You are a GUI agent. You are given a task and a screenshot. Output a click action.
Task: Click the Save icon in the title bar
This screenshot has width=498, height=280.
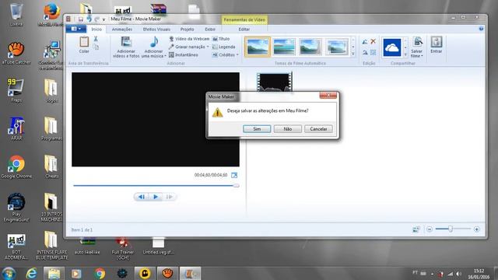point(81,19)
